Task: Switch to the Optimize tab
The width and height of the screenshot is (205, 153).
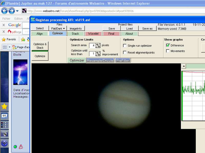Action: pyautogui.click(x=57, y=33)
